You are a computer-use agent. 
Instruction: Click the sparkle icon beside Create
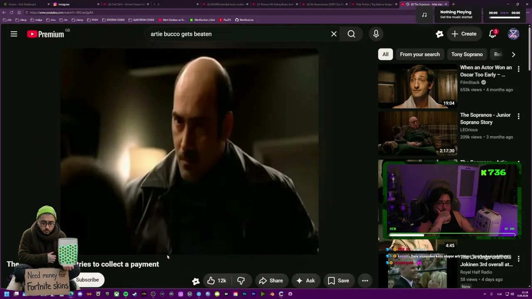coord(439,34)
